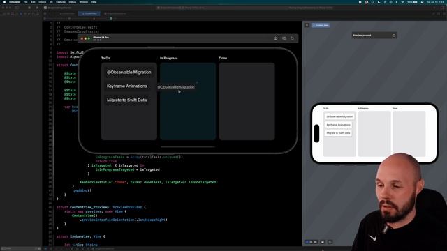Click the "isInProgressTargeted = isTargeted" line
Viewport: 447px width, 251px height.
(x=127, y=169)
